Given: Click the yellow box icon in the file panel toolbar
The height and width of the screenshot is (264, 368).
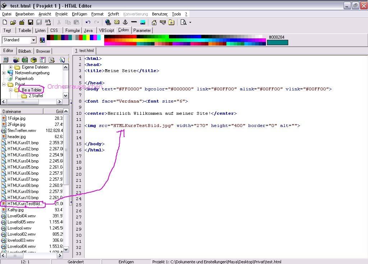Looking at the screenshot, I should (33, 60).
